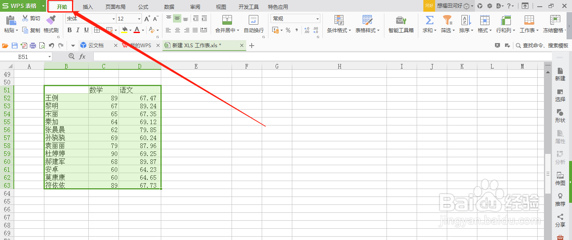
Task: Switch to the 云文档 document tab
Action: pyautogui.click(x=96, y=46)
